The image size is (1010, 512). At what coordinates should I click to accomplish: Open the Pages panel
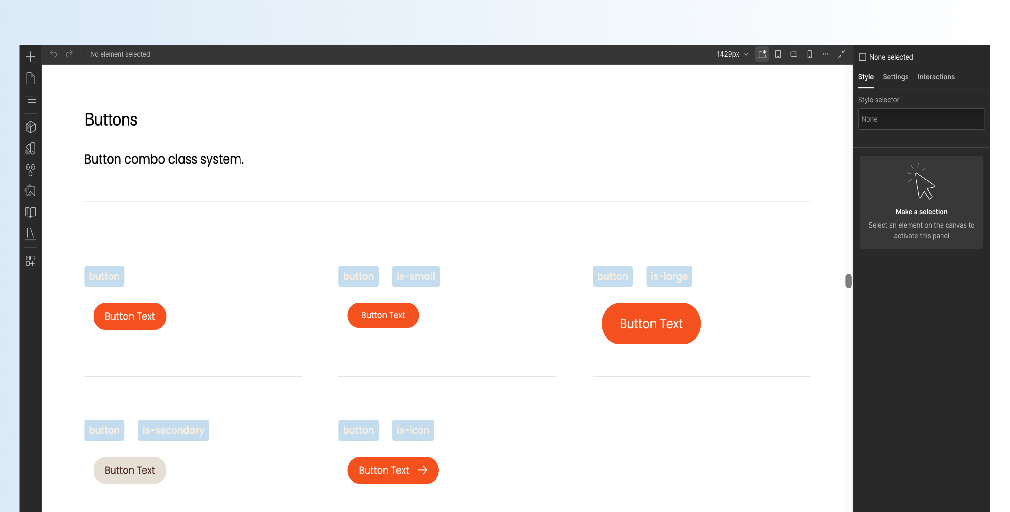point(31,78)
